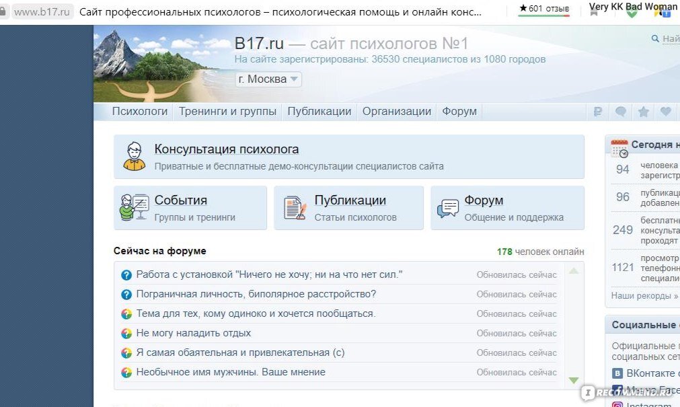Click the Facebook icon in social sidebar
The height and width of the screenshot is (407, 680).
click(x=617, y=390)
